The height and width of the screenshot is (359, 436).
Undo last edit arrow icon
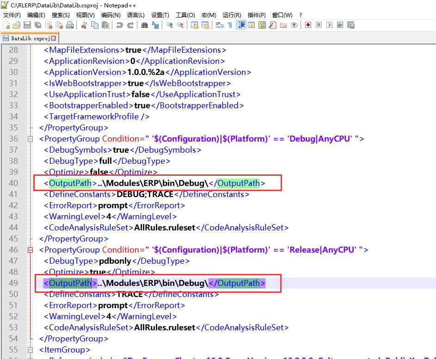tap(120, 25)
